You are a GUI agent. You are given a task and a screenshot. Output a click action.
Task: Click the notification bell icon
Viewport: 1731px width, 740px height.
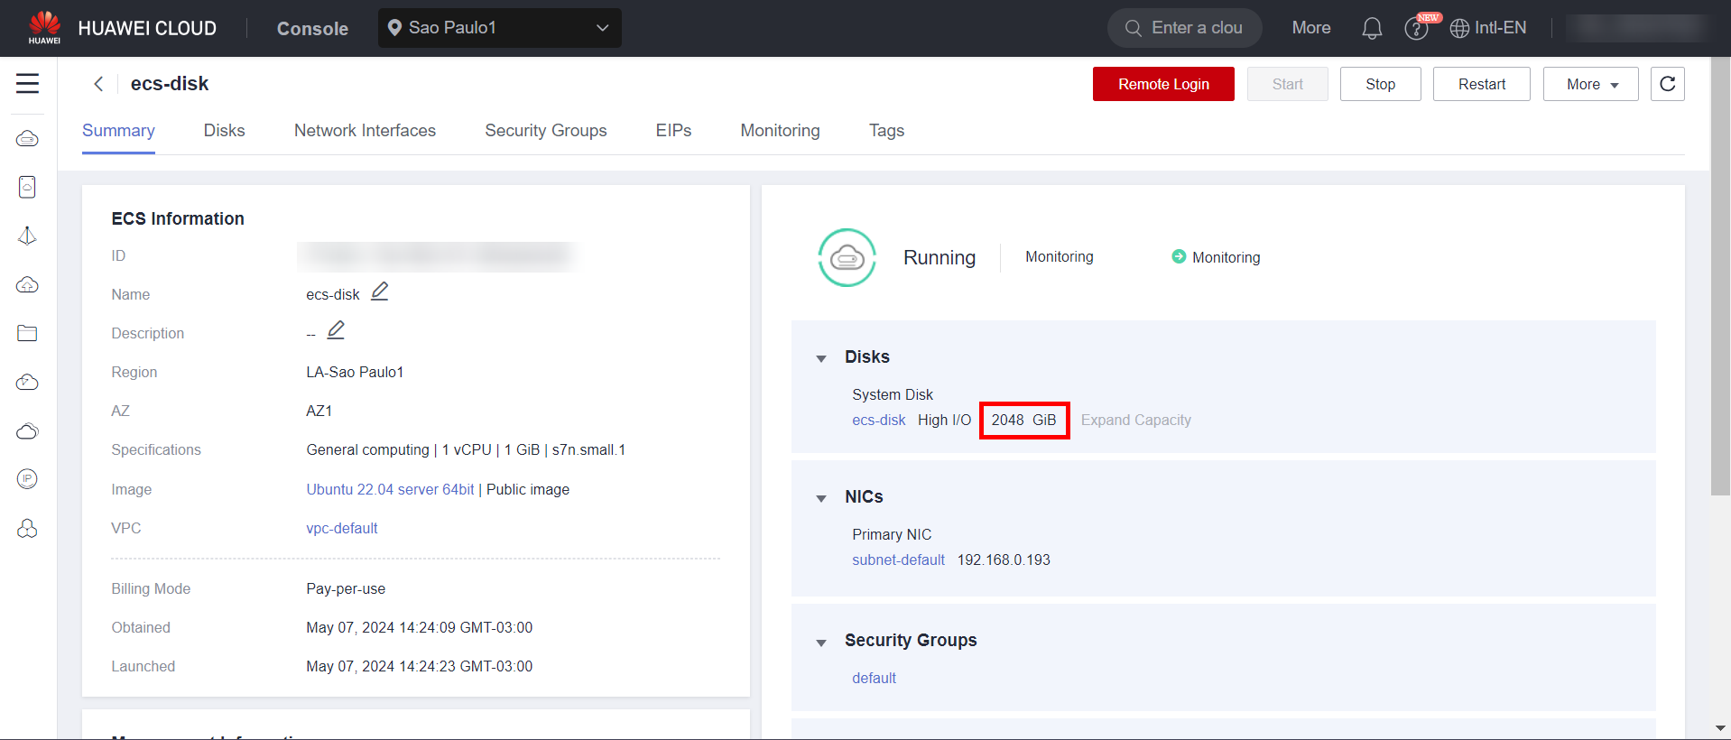[x=1371, y=29]
